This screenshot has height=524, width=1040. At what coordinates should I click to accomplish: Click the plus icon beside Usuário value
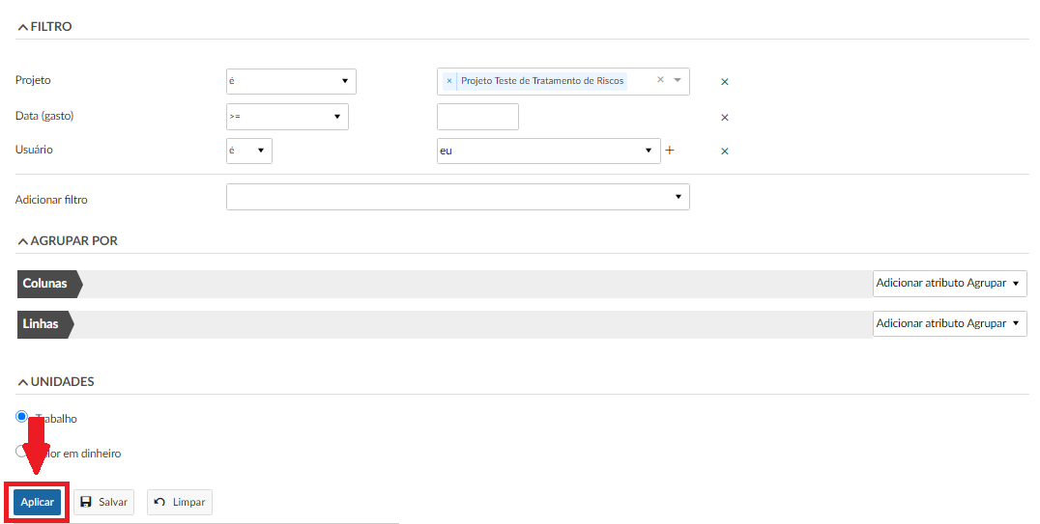[669, 151]
